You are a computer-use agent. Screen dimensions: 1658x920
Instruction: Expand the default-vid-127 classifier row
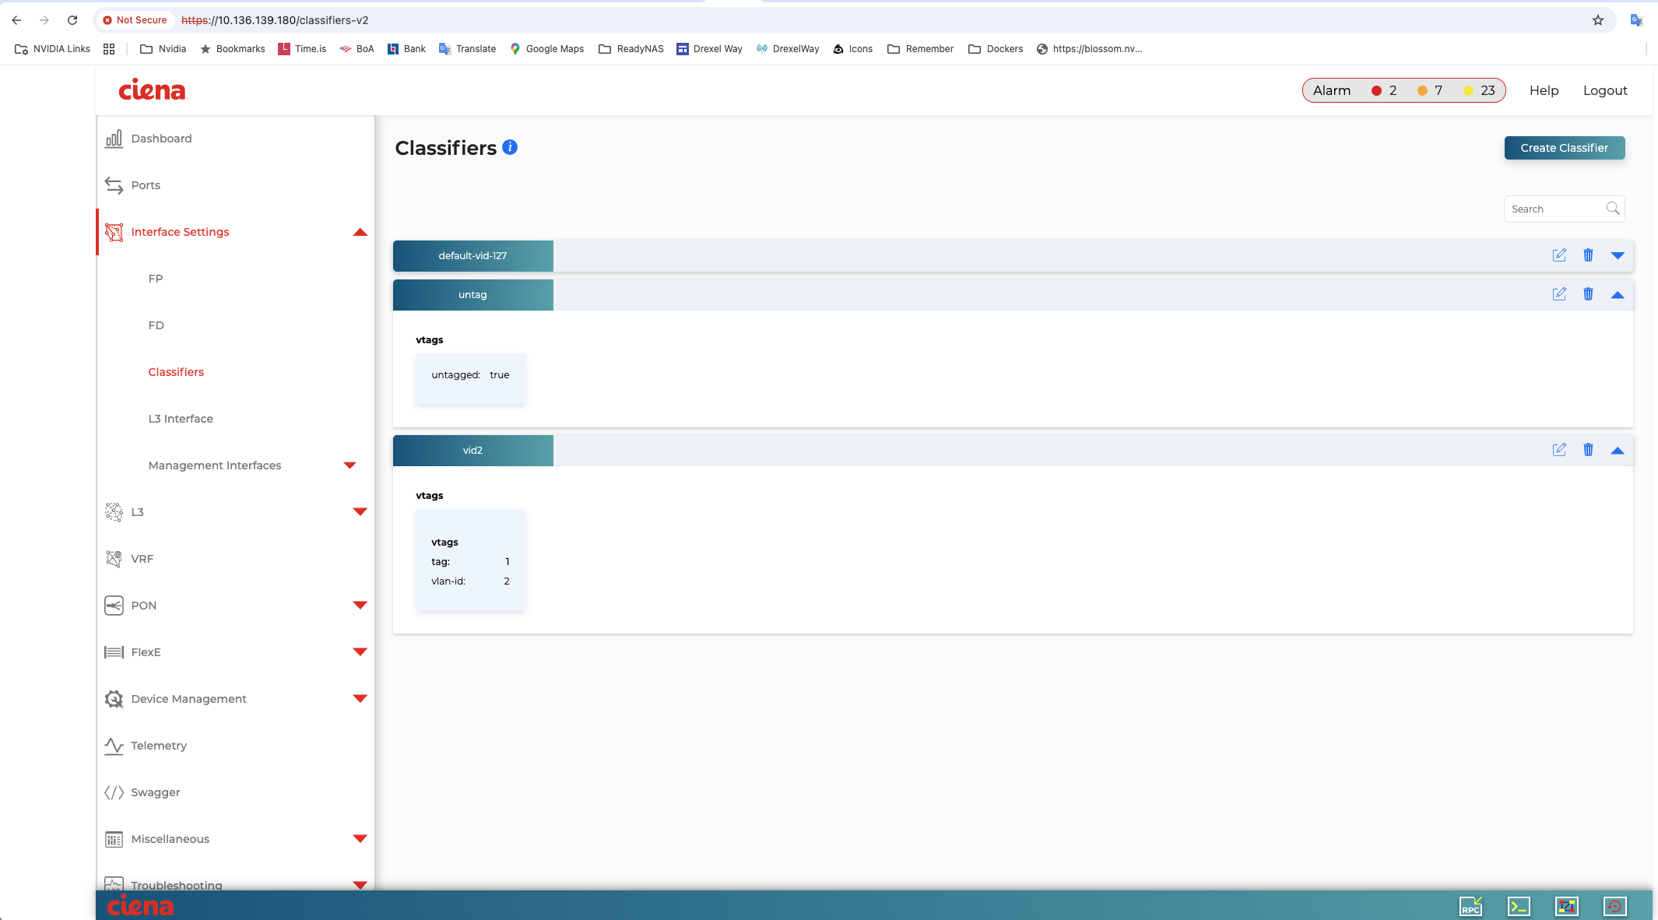[x=1618, y=255]
